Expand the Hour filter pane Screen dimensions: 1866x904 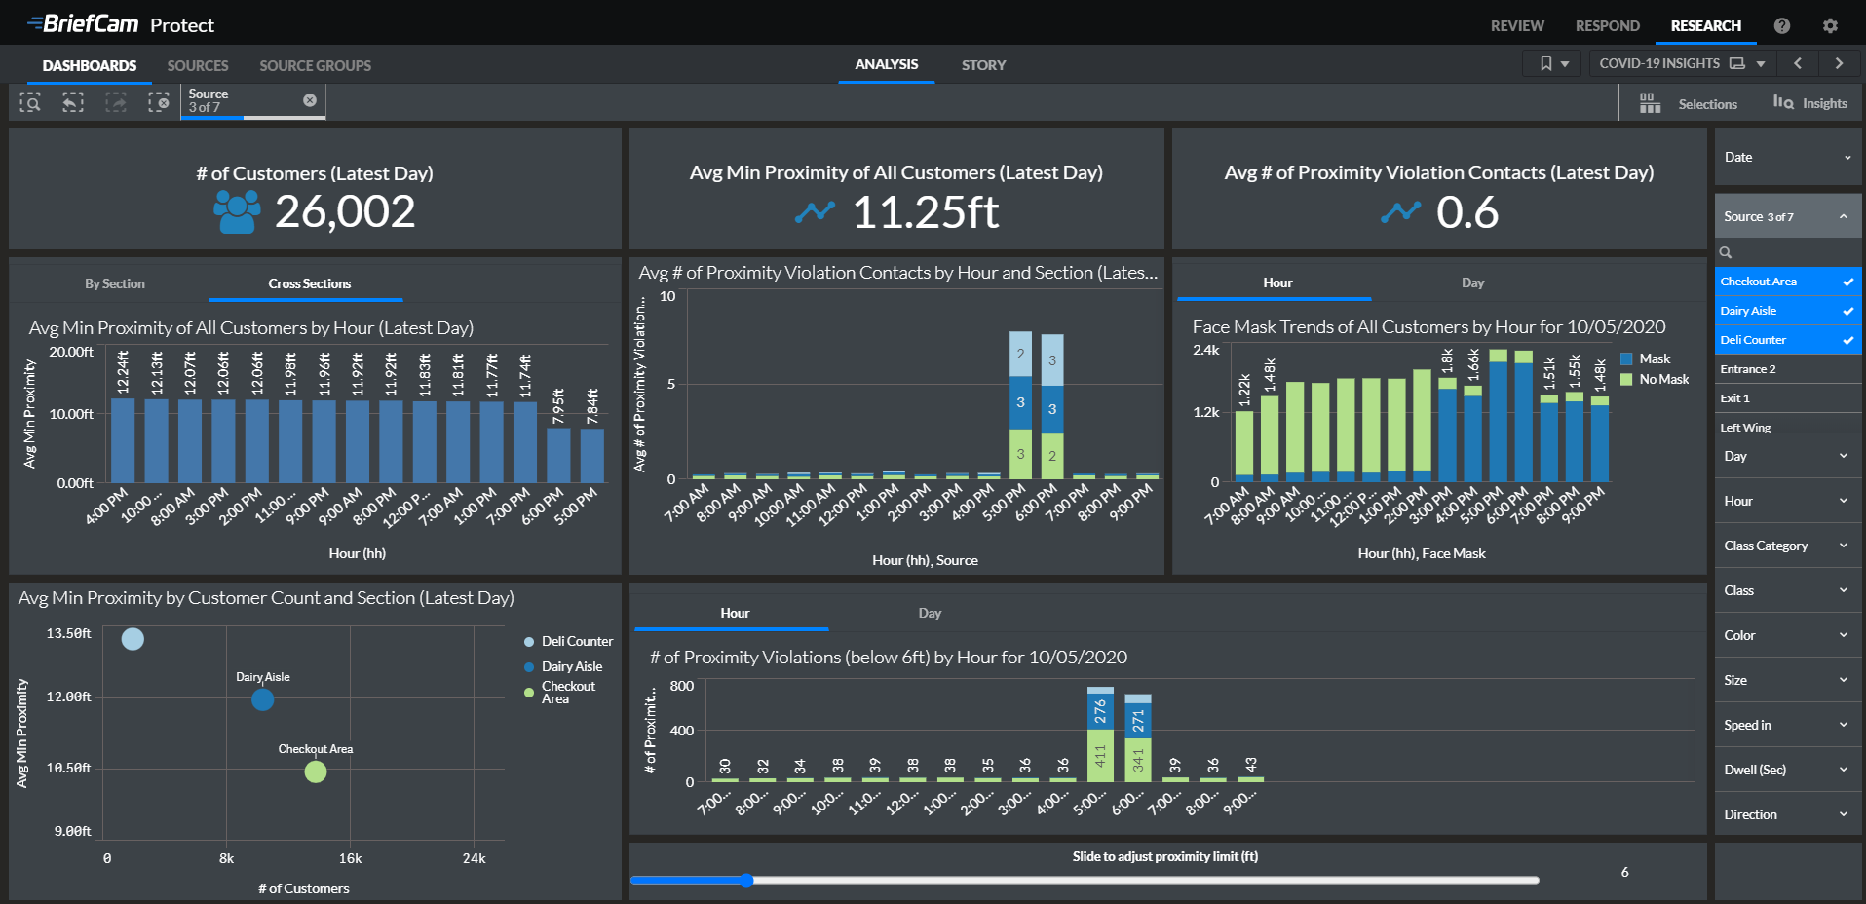point(1788,501)
